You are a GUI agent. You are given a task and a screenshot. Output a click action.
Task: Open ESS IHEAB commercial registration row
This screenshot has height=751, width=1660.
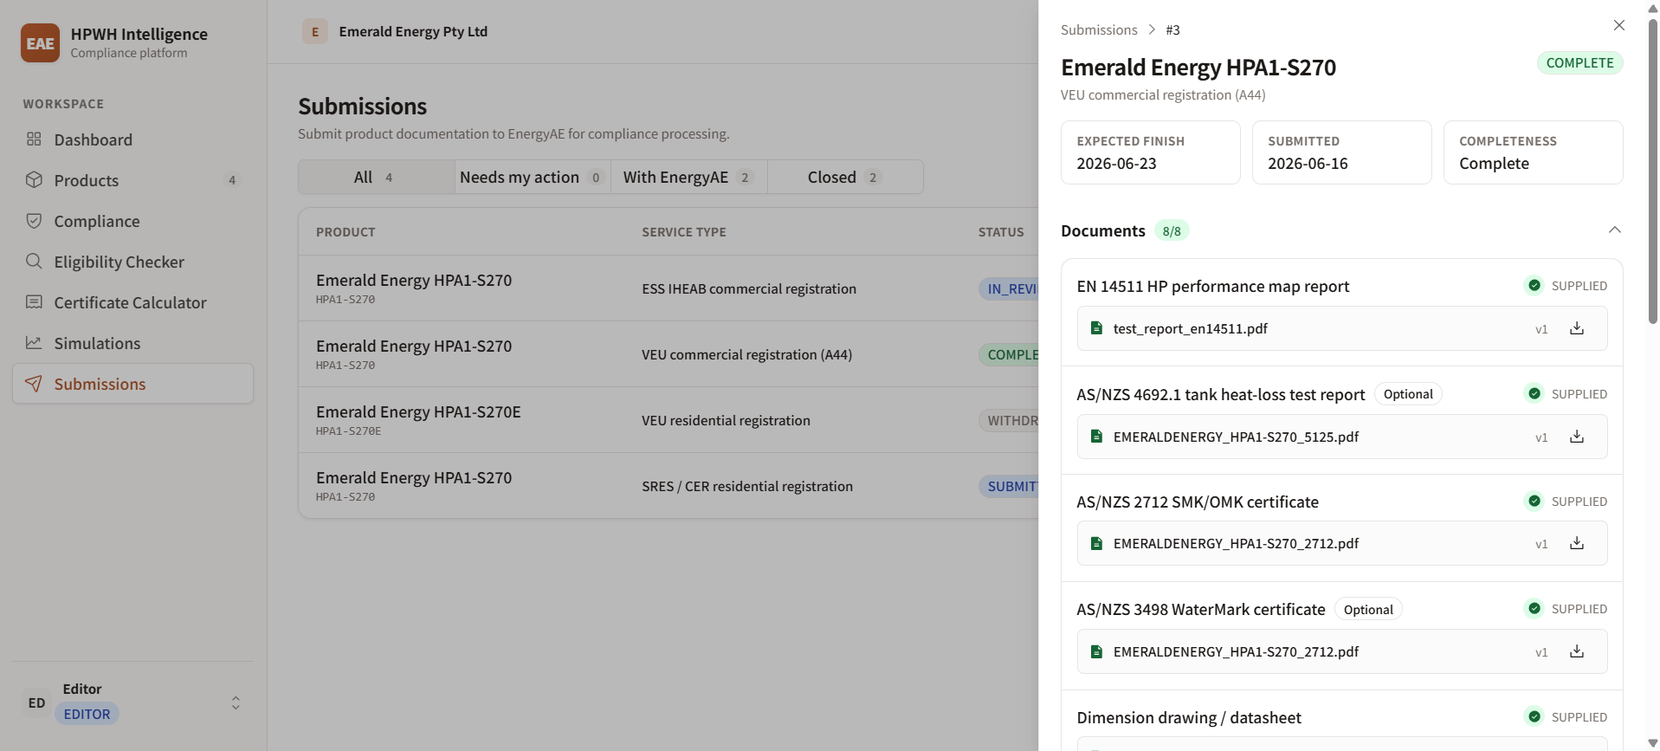669,288
